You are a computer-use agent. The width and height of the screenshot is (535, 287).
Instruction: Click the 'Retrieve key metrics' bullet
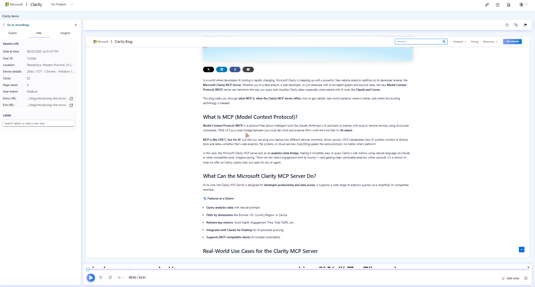(x=250, y=223)
